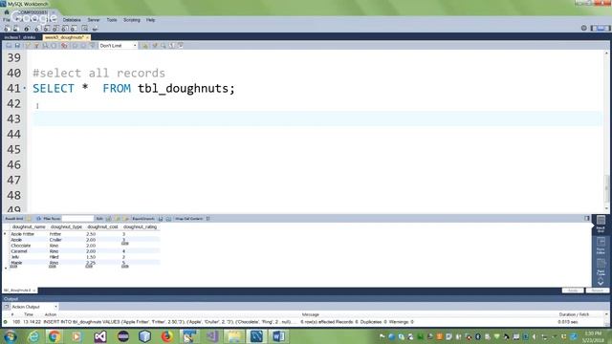Switch to the Form Editor view
Image resolution: width=612 pixels, height=344 pixels.
tap(601, 246)
